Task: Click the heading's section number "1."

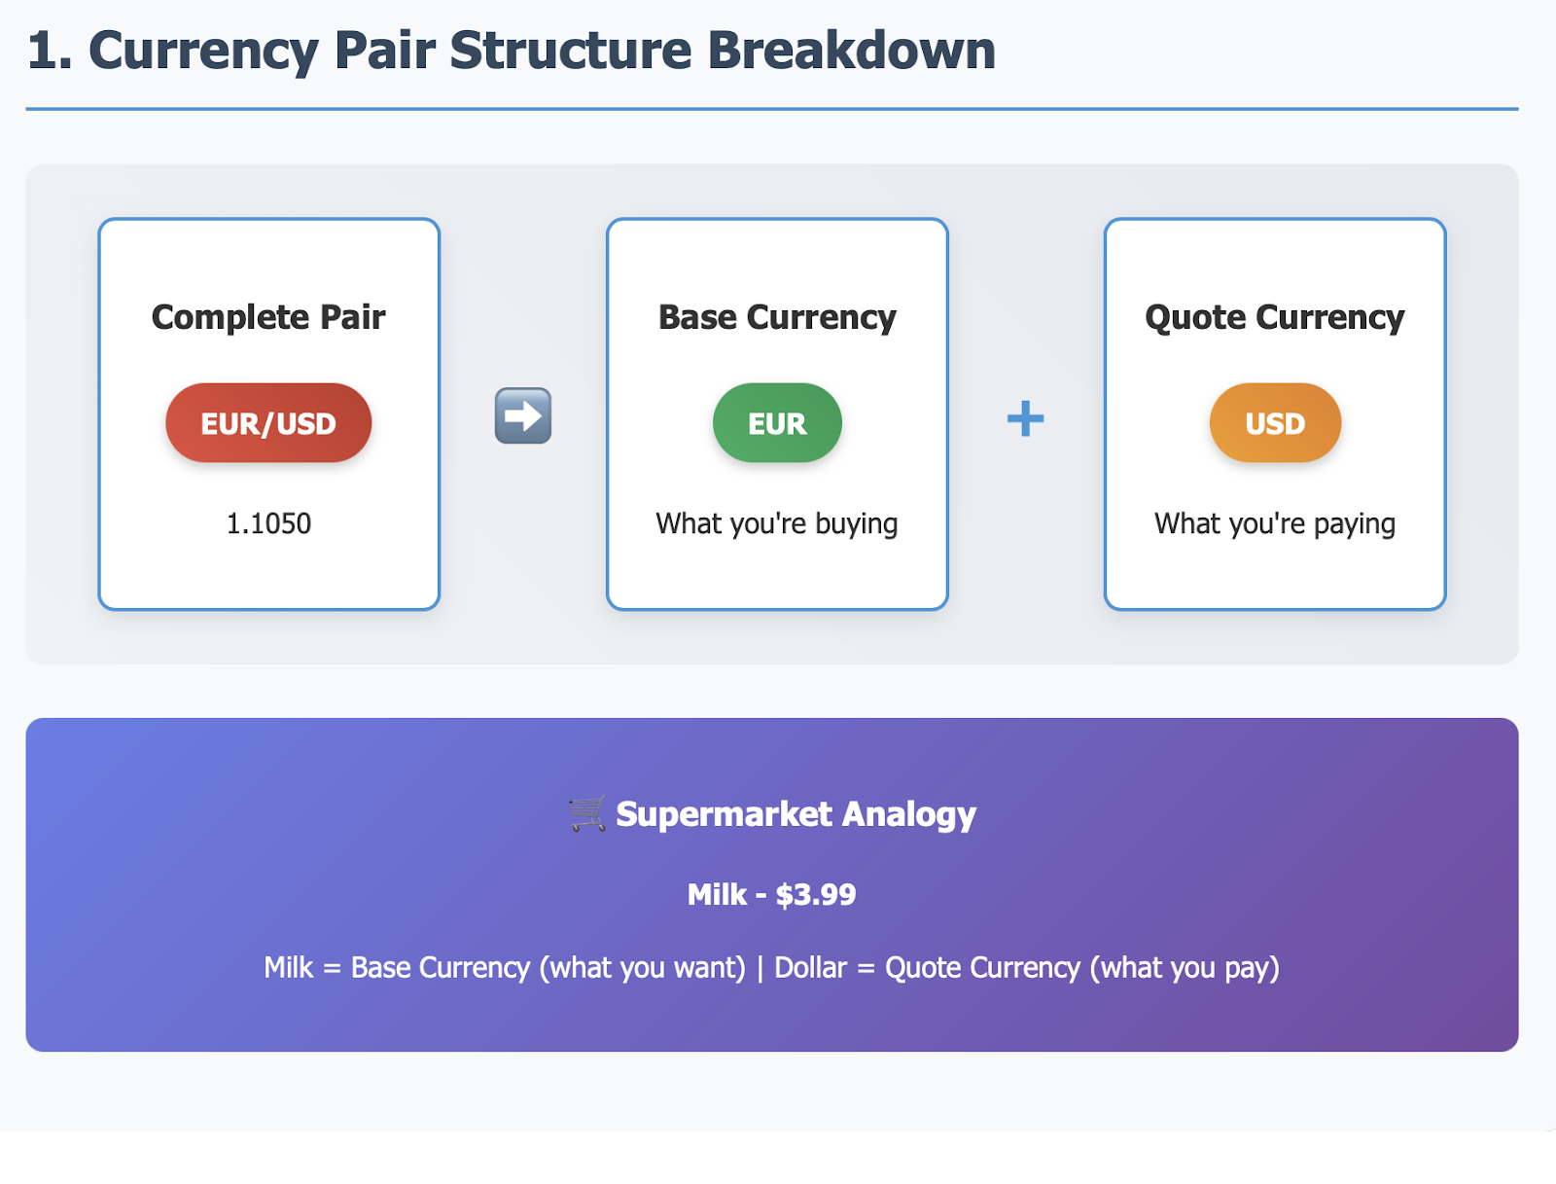Action: pyautogui.click(x=50, y=51)
